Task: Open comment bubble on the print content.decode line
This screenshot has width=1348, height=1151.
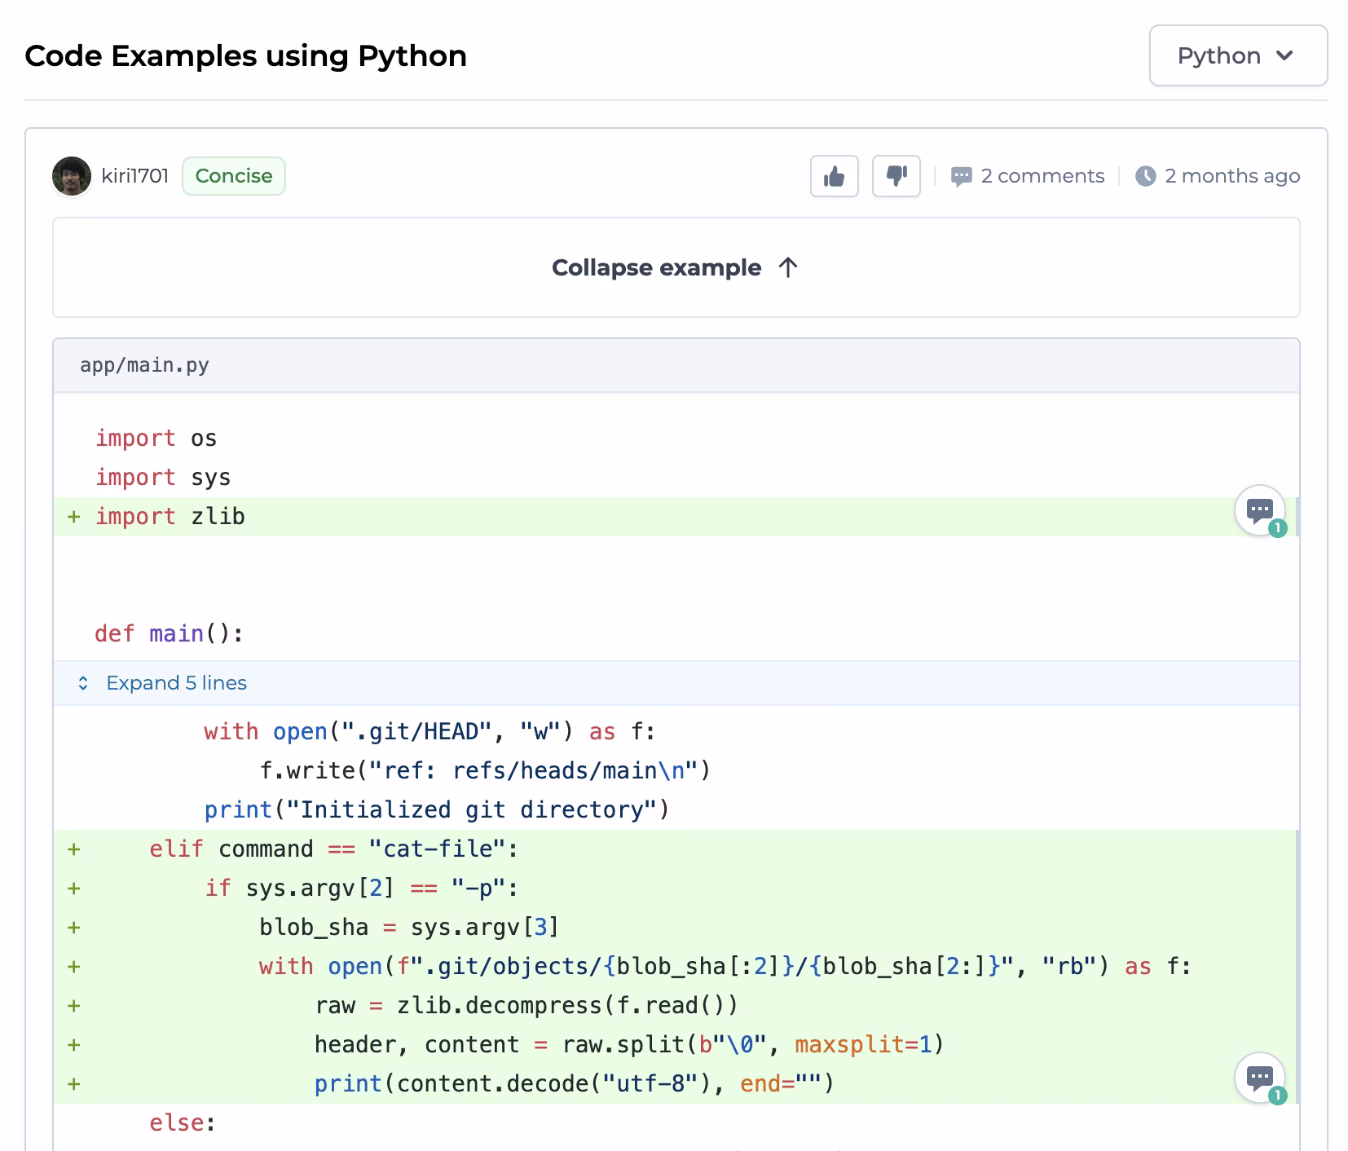Action: pos(1260,1078)
